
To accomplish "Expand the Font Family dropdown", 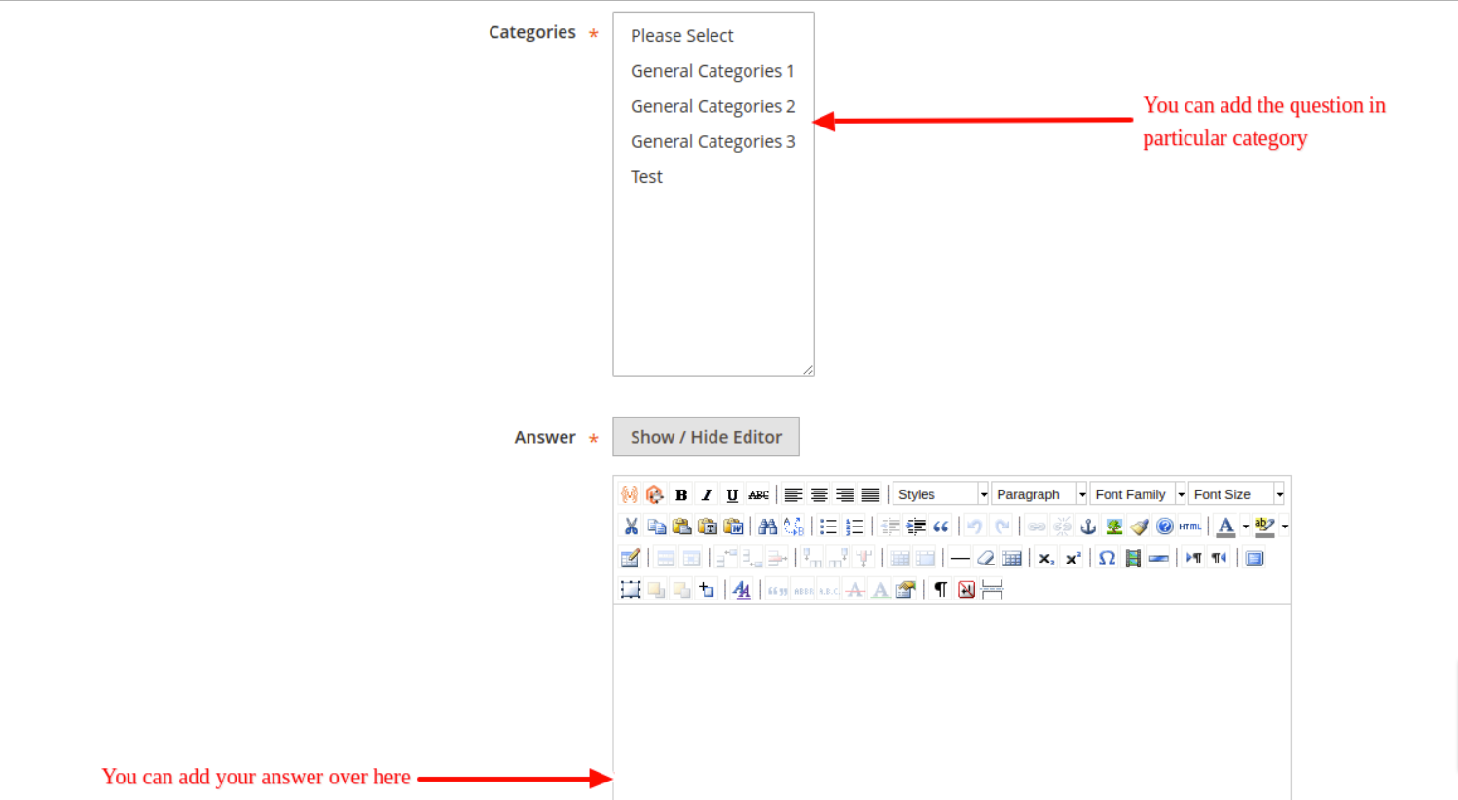I will point(1137,494).
